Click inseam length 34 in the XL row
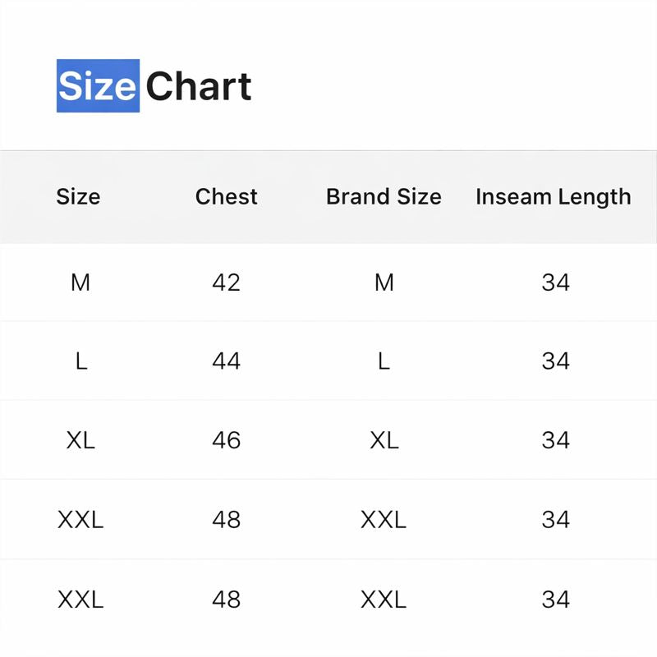This screenshot has width=657, height=657. tap(556, 440)
